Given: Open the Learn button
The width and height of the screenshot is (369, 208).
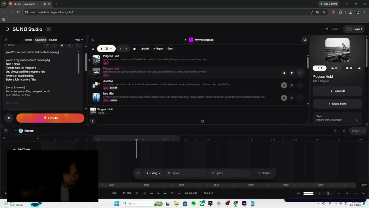Looking at the screenshot, I should (332, 29).
